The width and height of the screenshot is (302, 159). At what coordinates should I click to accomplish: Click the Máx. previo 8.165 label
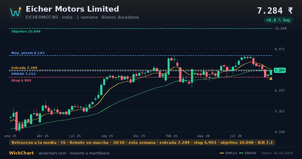(28, 53)
